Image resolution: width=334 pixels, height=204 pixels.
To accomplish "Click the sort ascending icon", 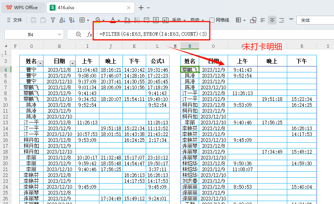I will 62,20.
